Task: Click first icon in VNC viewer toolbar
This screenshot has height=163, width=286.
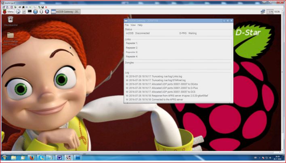Action: pos(3,7)
